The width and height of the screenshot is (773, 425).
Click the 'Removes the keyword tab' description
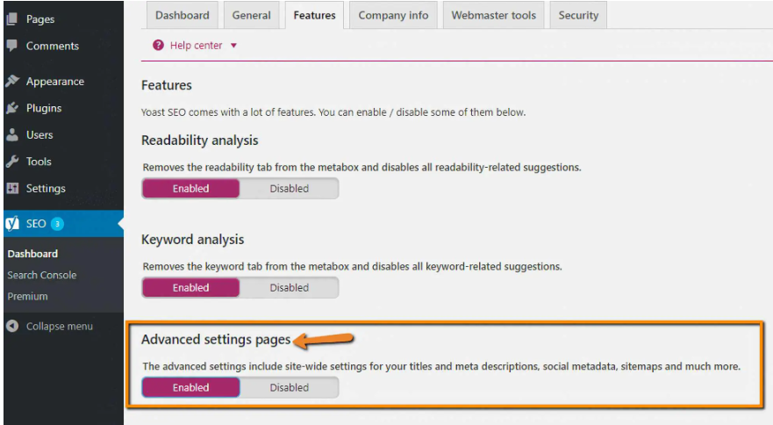tap(353, 267)
